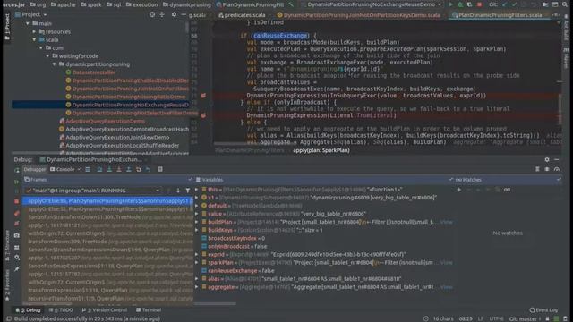Click the highlighted canReuseExchange identifier in editor
Screen dimensions: 573x322
tap(280, 36)
